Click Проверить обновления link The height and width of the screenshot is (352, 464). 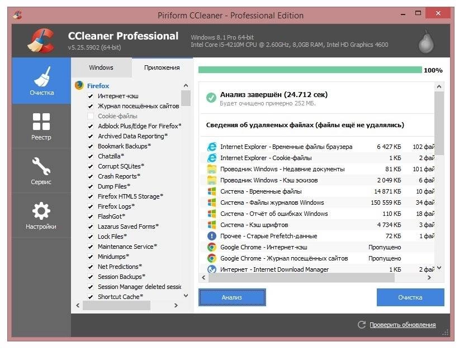pyautogui.click(x=403, y=325)
